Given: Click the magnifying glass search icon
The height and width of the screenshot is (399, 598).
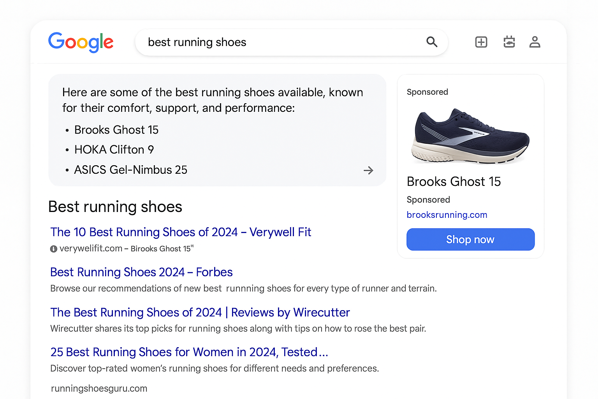Looking at the screenshot, I should coord(432,42).
